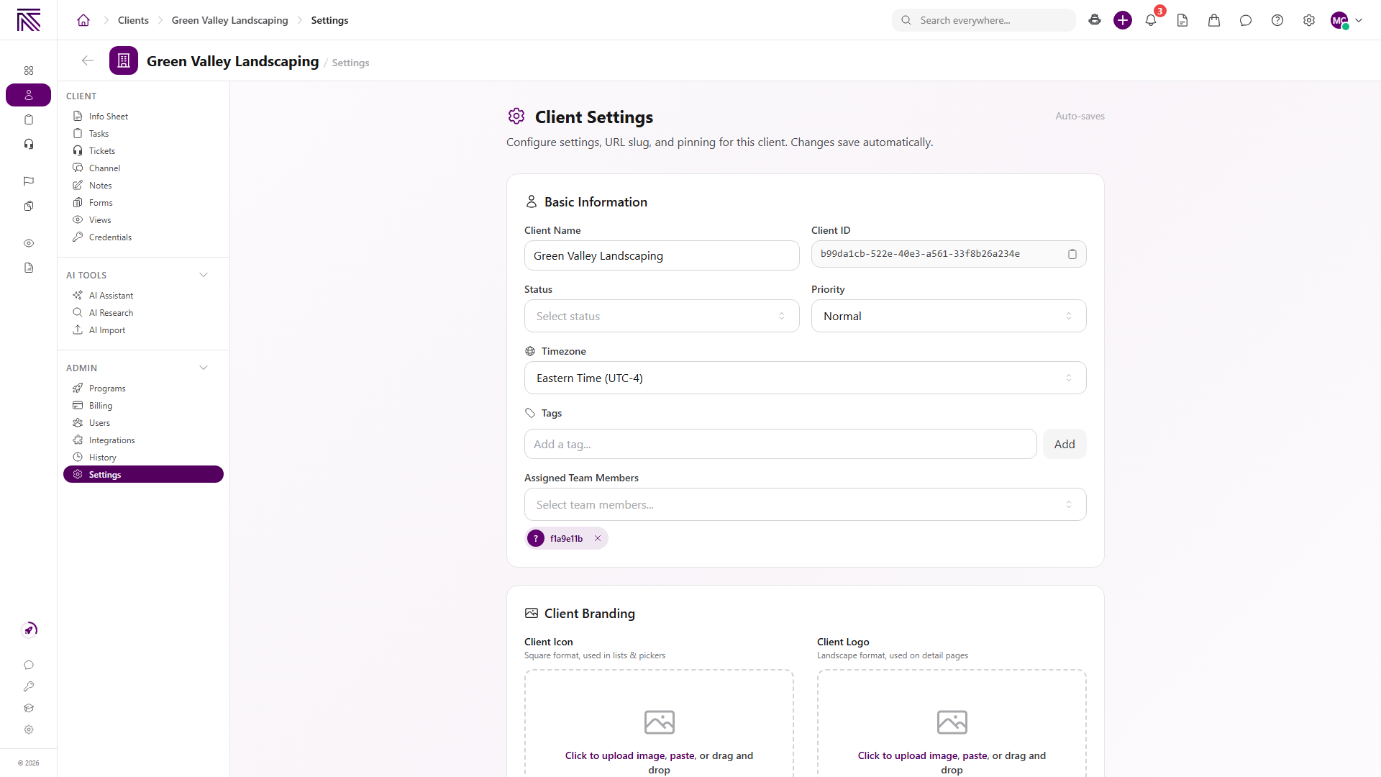1381x777 pixels.
Task: Open the speech bubble icon in lower left rail
Action: tap(29, 665)
